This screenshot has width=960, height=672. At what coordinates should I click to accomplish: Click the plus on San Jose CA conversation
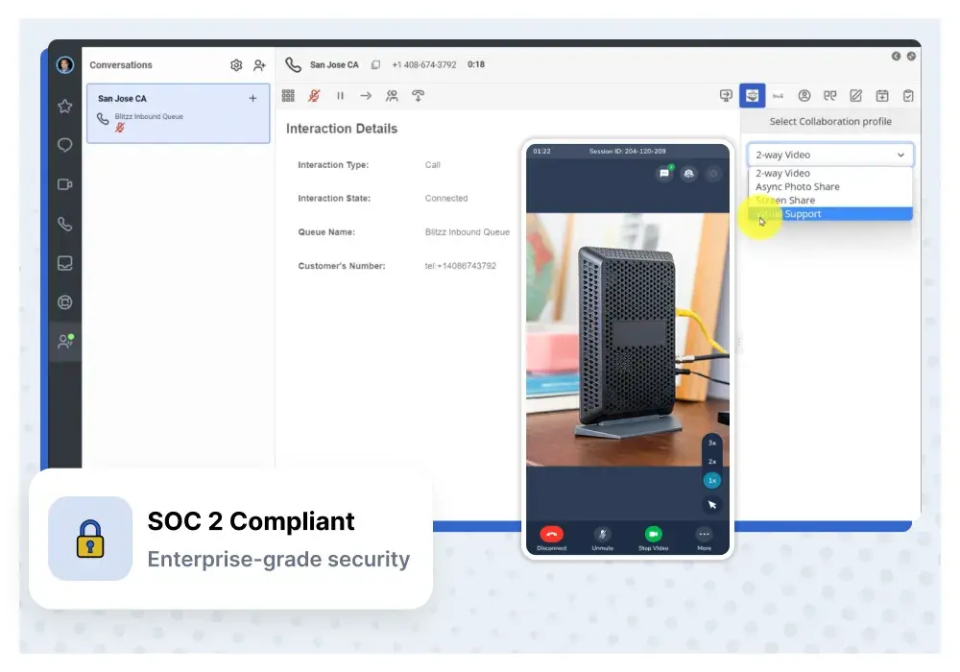point(252,98)
